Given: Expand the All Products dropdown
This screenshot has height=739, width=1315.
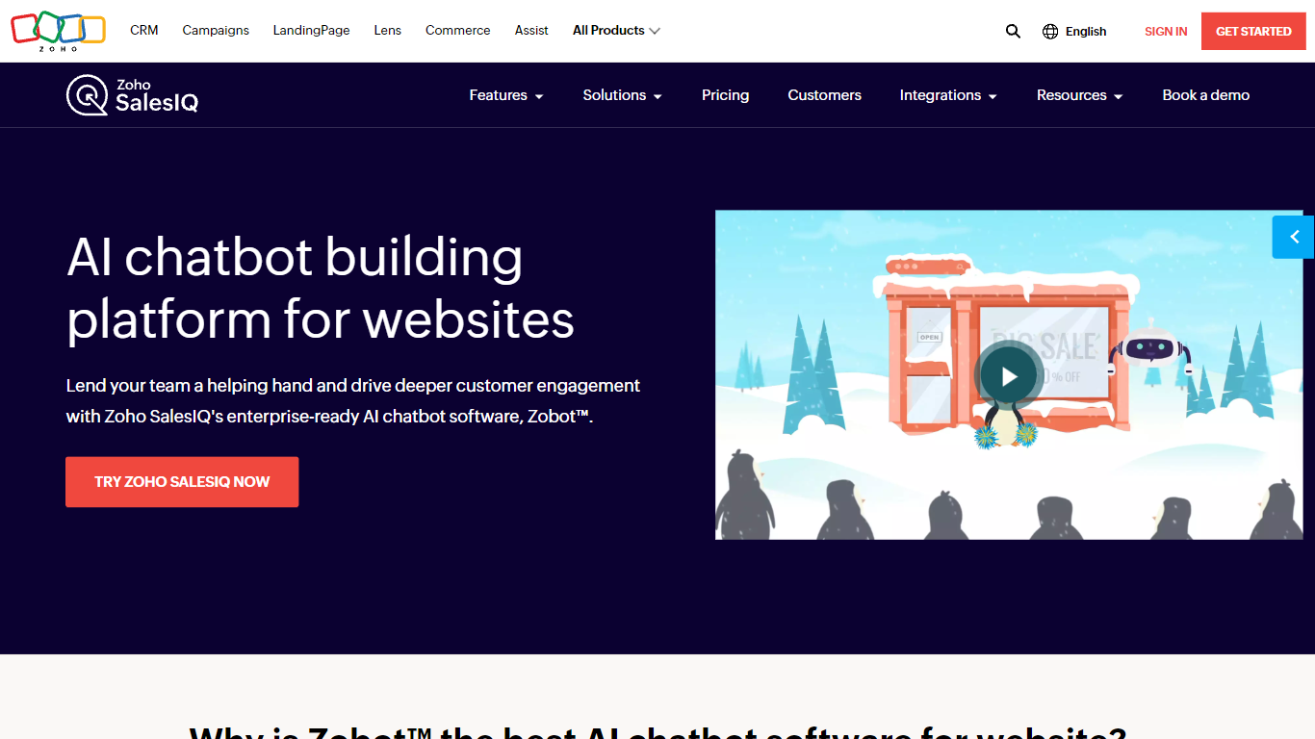Looking at the screenshot, I should 616,31.
